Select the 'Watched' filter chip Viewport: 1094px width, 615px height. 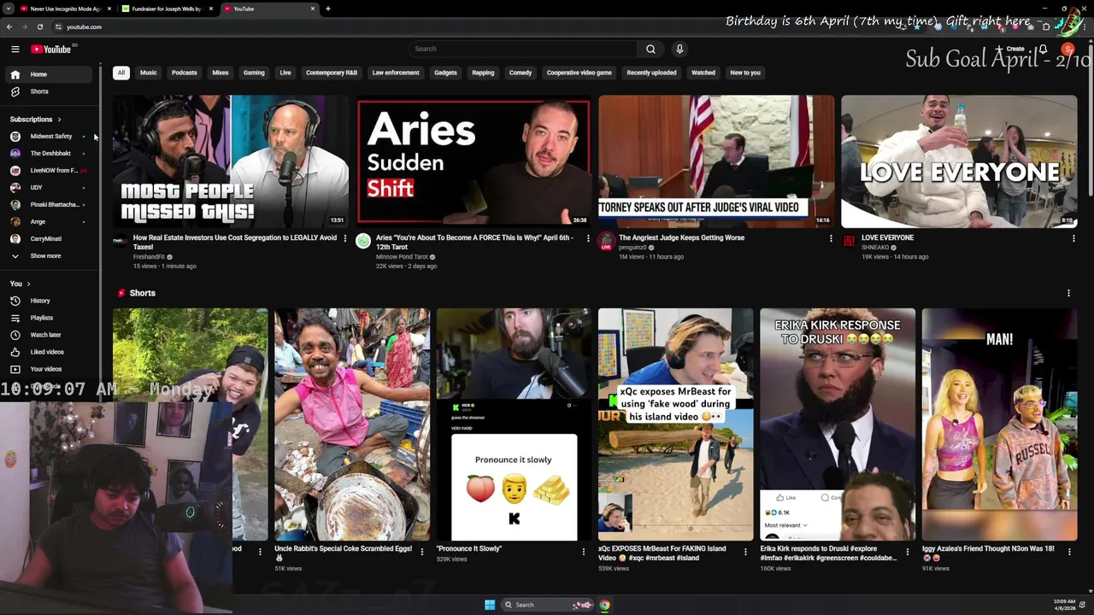coord(703,73)
